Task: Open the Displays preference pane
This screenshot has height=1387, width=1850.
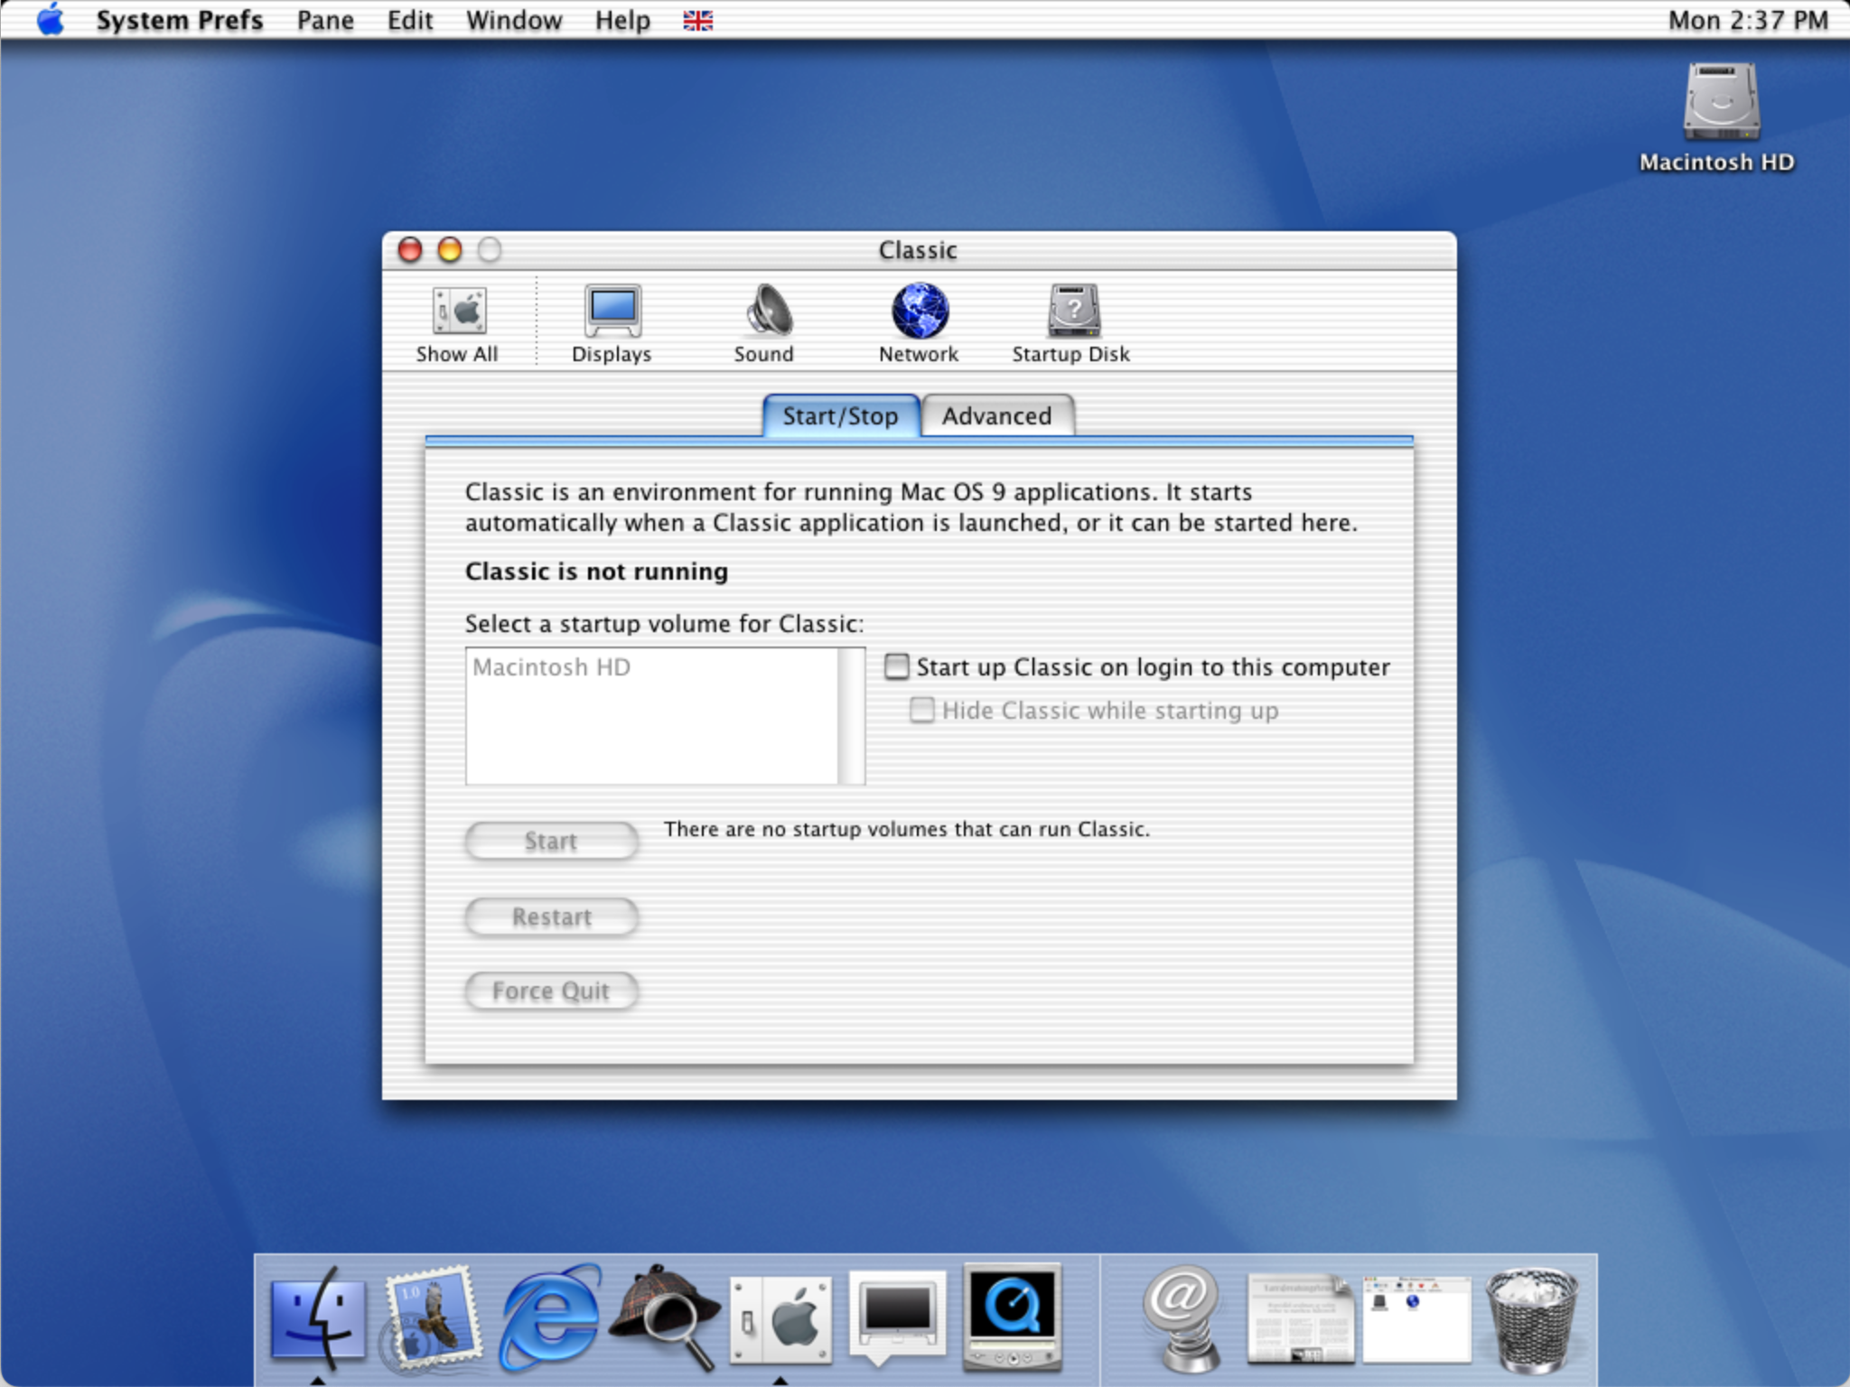Action: [x=612, y=312]
